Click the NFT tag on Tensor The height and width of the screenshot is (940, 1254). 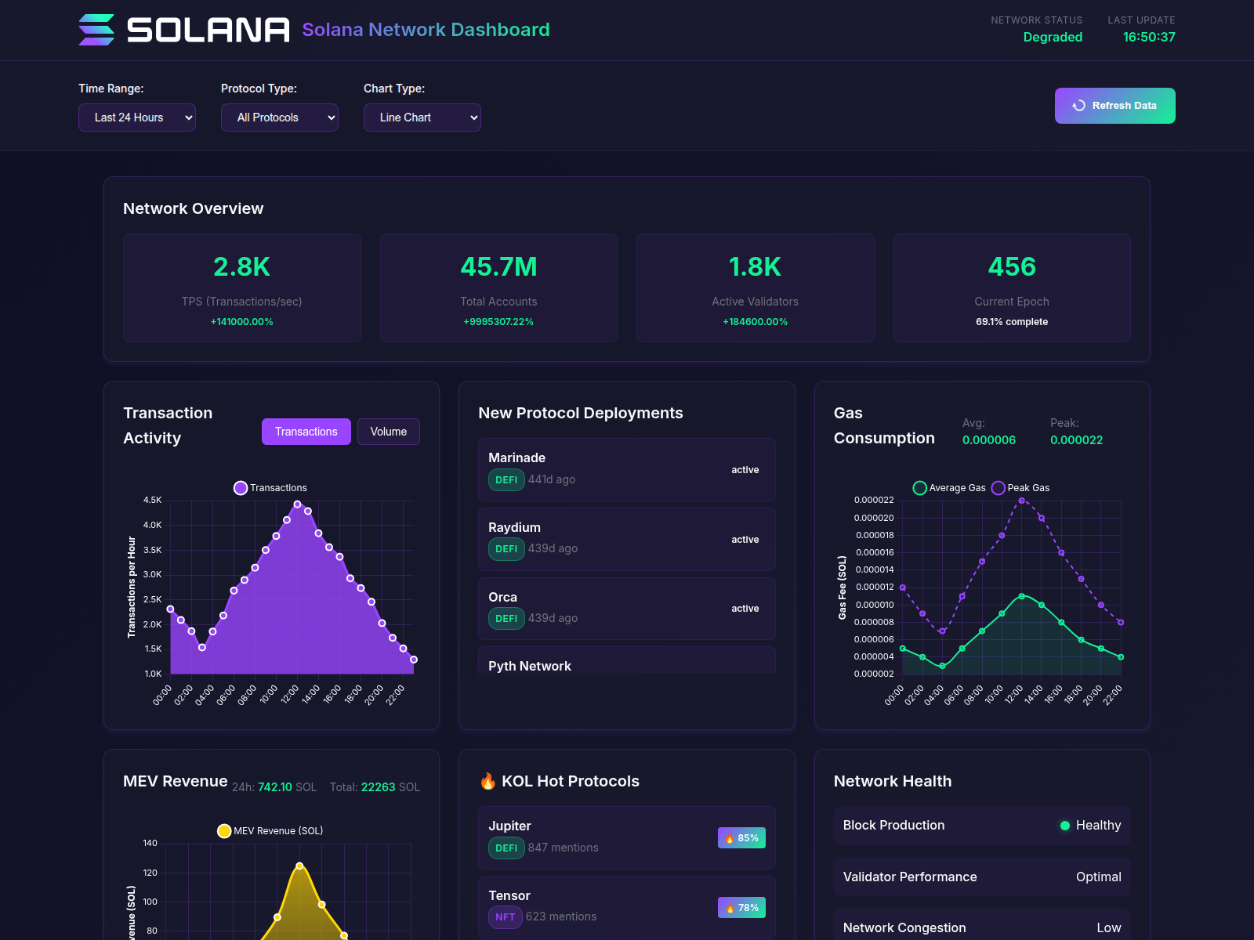pyautogui.click(x=506, y=917)
